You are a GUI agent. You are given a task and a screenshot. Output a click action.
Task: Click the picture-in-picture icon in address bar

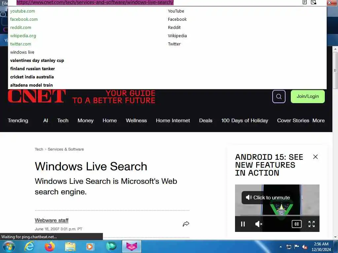click(x=314, y=2)
